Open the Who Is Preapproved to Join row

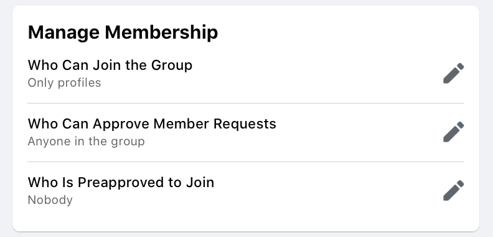(246, 191)
